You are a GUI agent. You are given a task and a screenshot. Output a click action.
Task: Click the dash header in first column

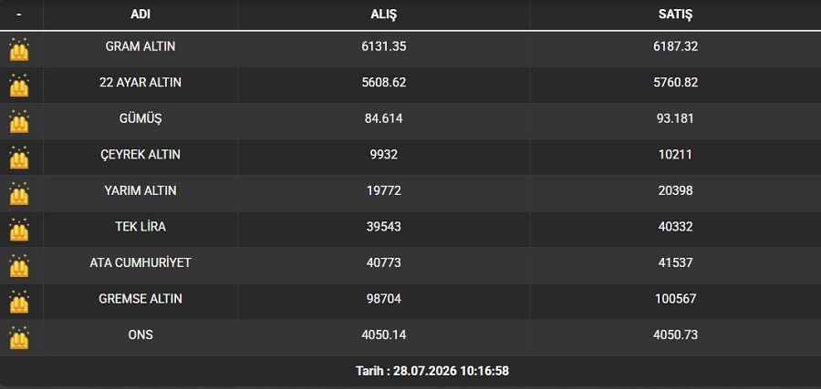point(19,15)
